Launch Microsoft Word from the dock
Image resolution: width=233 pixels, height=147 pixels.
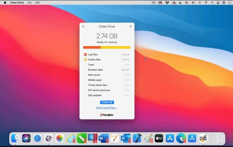[104, 138]
